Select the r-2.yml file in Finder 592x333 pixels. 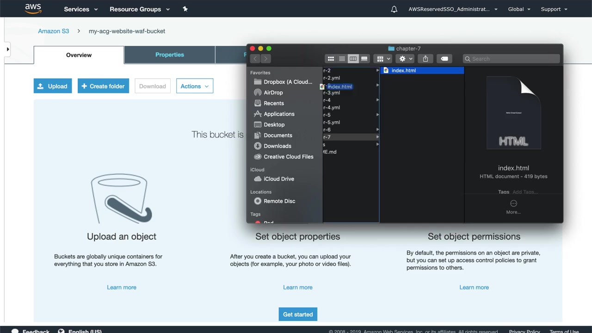(332, 78)
